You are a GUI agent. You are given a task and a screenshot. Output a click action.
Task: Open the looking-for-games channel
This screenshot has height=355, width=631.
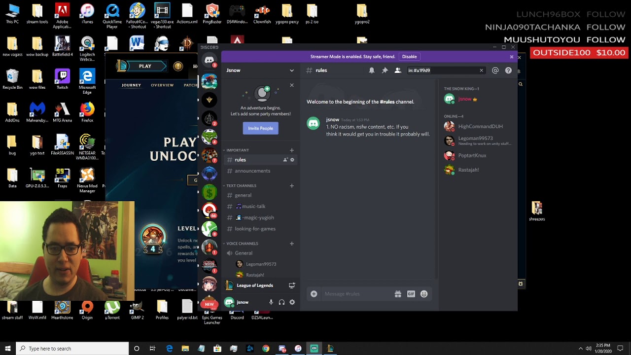click(260, 229)
